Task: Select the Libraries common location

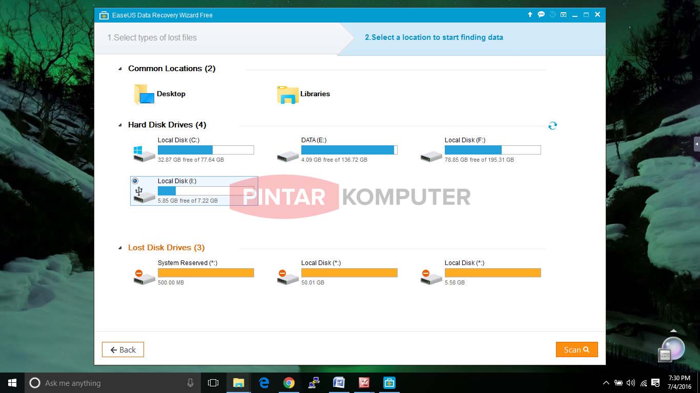Action: [288, 95]
